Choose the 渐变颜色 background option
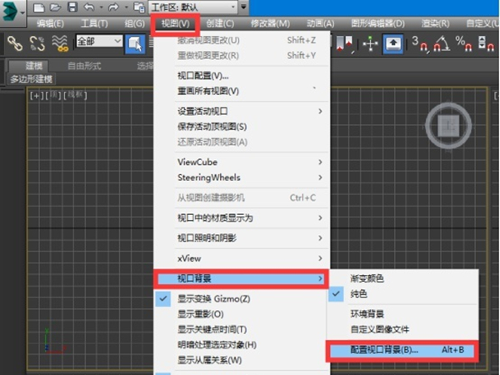 (367, 277)
